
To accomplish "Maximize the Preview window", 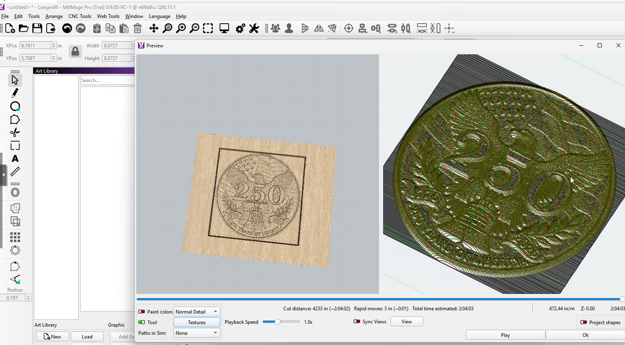I will coord(600,45).
